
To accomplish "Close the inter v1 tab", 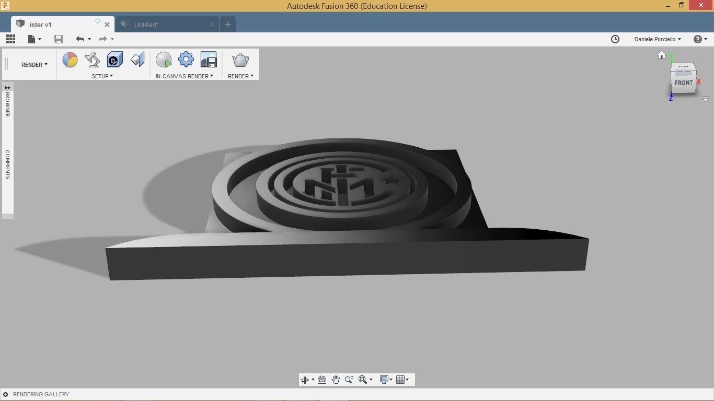I will pos(107,25).
